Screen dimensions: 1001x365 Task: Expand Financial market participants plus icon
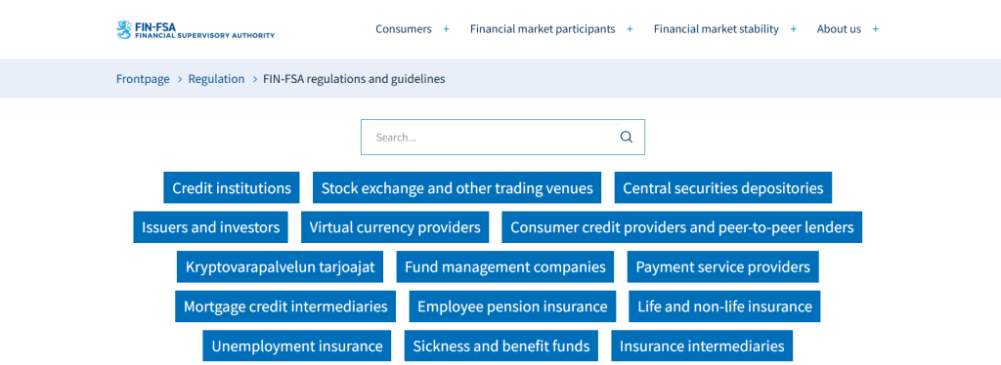pos(631,28)
